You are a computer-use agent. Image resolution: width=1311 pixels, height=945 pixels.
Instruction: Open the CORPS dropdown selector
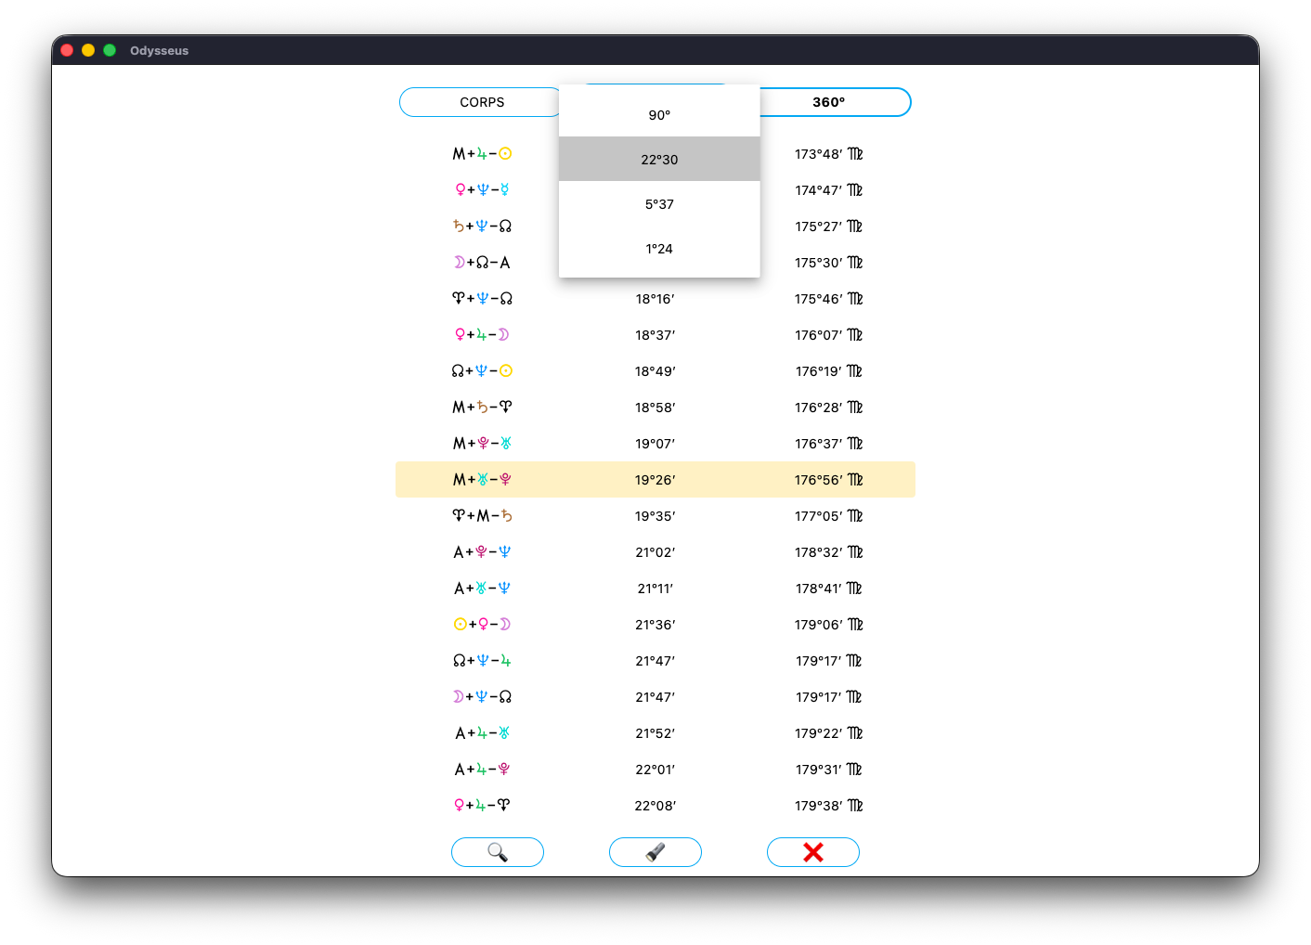[481, 102]
